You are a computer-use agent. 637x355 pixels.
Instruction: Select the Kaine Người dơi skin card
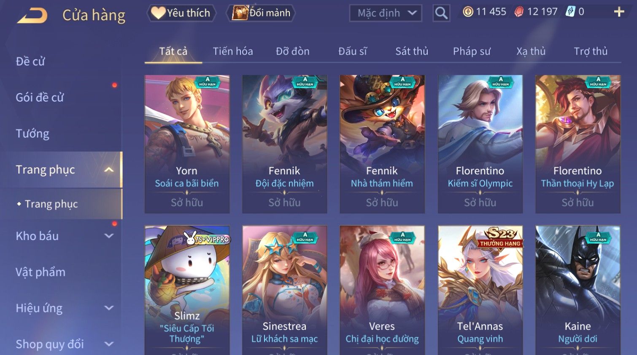(x=578, y=290)
